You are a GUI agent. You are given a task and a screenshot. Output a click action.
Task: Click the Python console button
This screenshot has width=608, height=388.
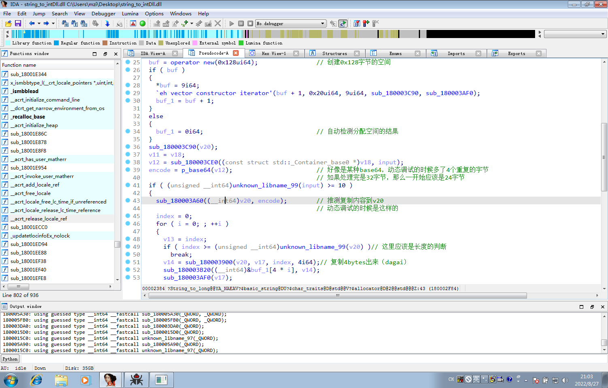(10, 359)
